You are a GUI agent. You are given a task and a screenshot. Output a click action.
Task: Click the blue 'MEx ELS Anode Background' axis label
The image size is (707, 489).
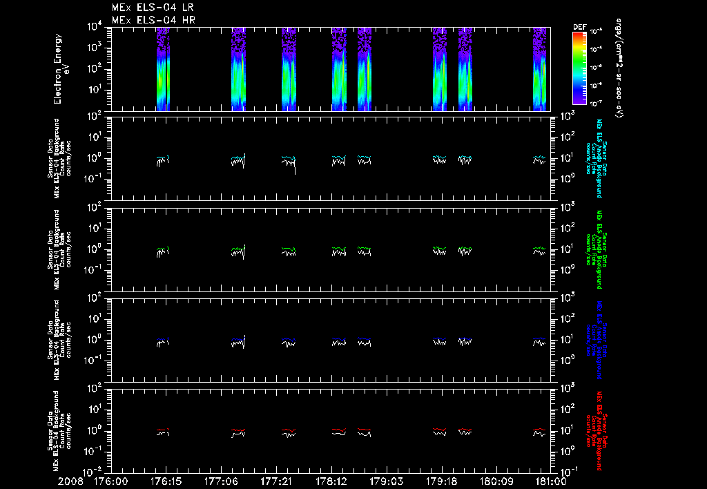599,340
